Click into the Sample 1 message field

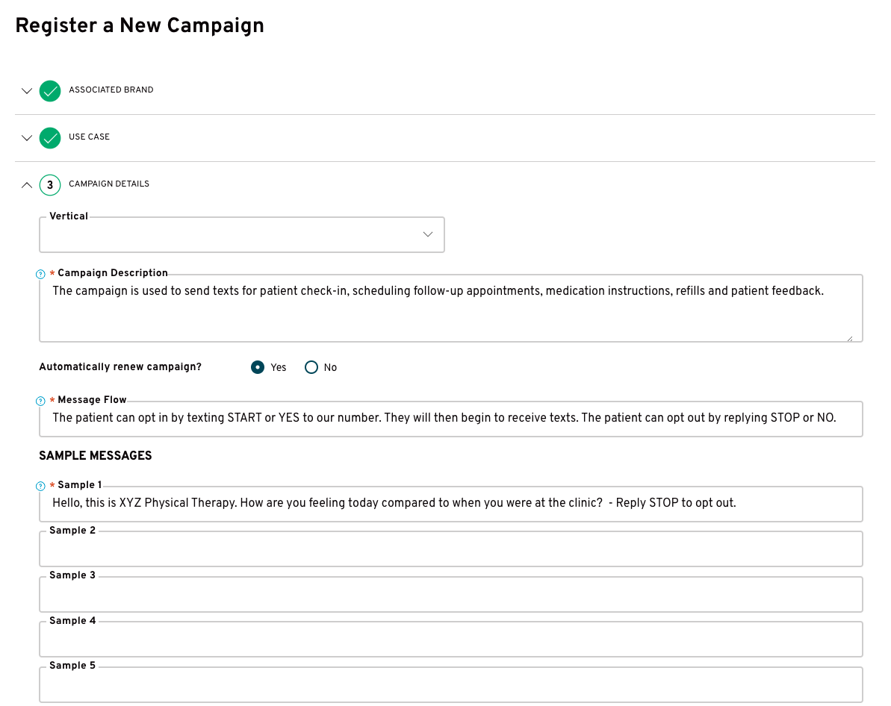(x=451, y=504)
